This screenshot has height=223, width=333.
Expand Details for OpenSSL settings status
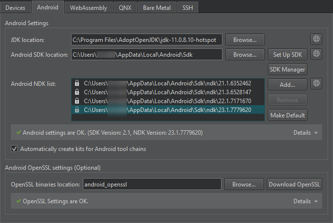(305, 201)
